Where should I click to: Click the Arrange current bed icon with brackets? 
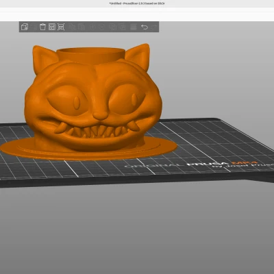click(61, 27)
